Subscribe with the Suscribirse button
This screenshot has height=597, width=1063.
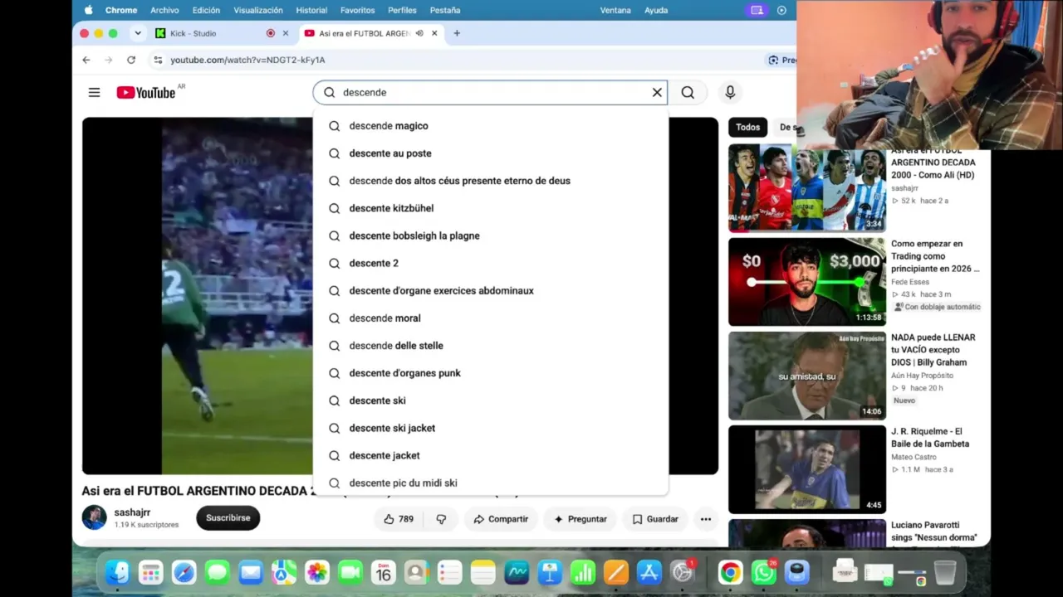click(228, 518)
